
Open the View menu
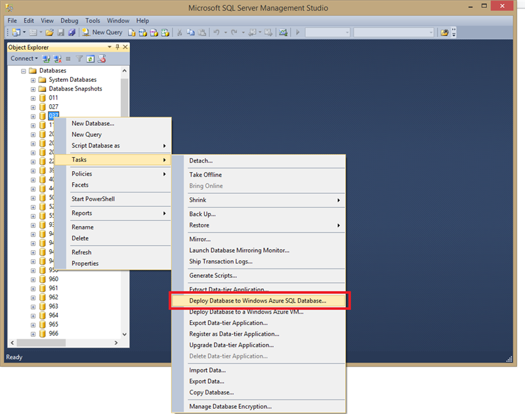tap(47, 21)
